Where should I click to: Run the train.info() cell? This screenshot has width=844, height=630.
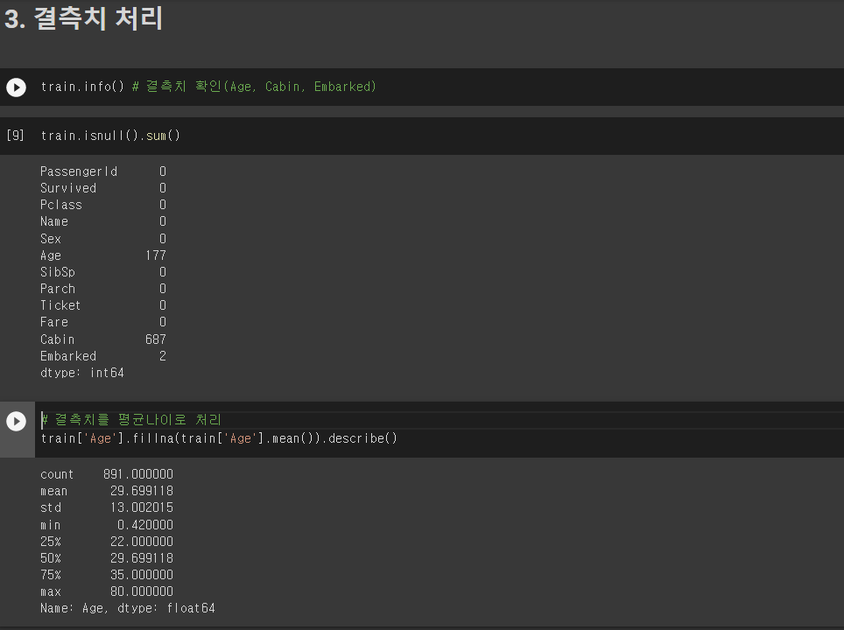tap(16, 87)
